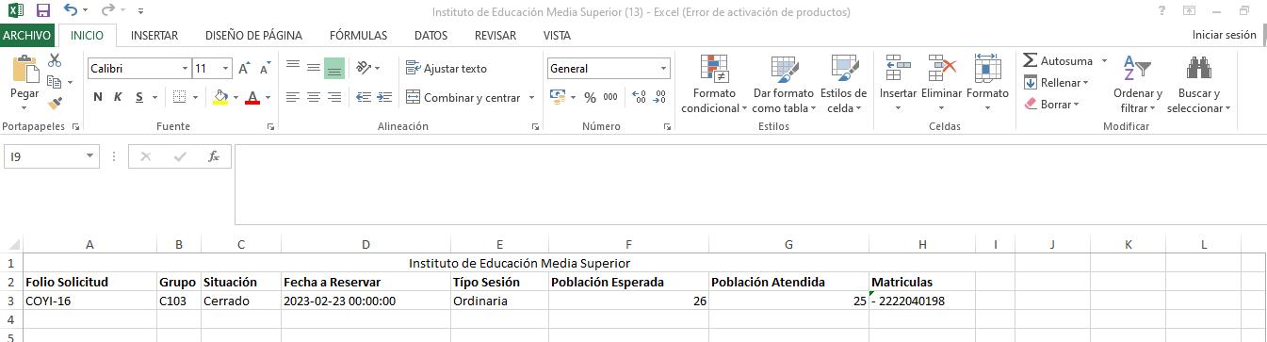Viewport: 1267px width, 342px height.
Task: Open the font size dropdown
Action: click(226, 68)
